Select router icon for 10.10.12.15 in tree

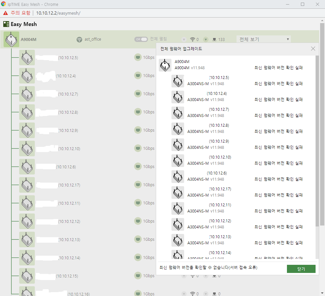27,276
